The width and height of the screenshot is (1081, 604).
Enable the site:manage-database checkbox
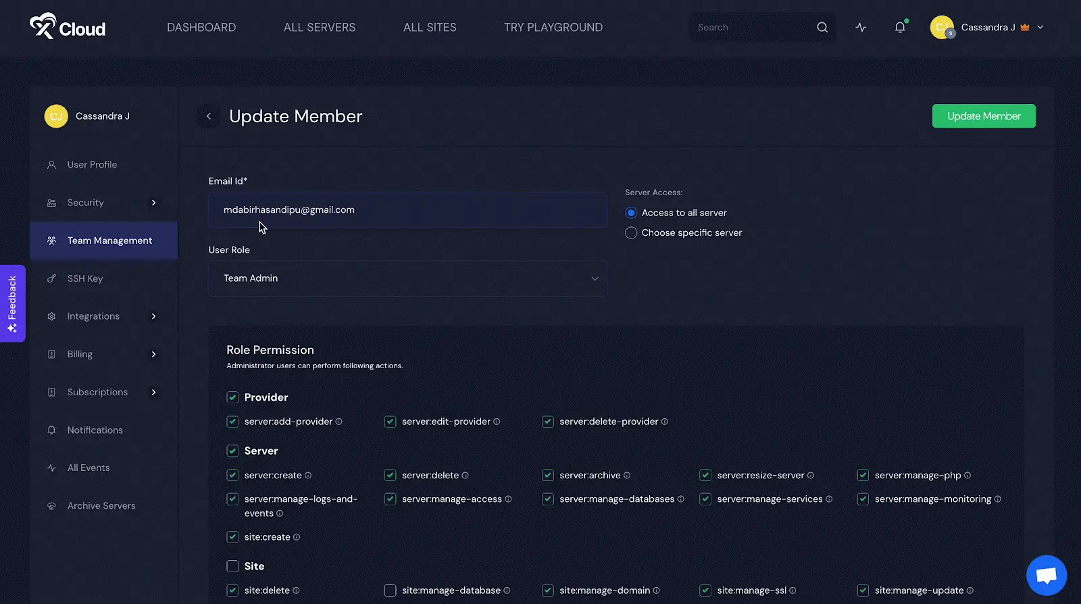(390, 590)
